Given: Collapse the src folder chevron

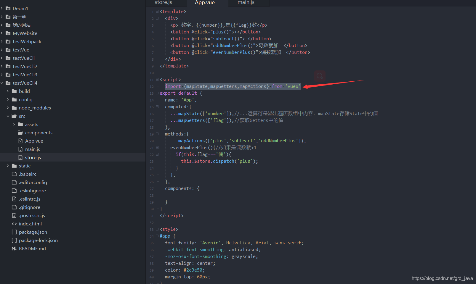Looking at the screenshot, I should (x=8, y=116).
